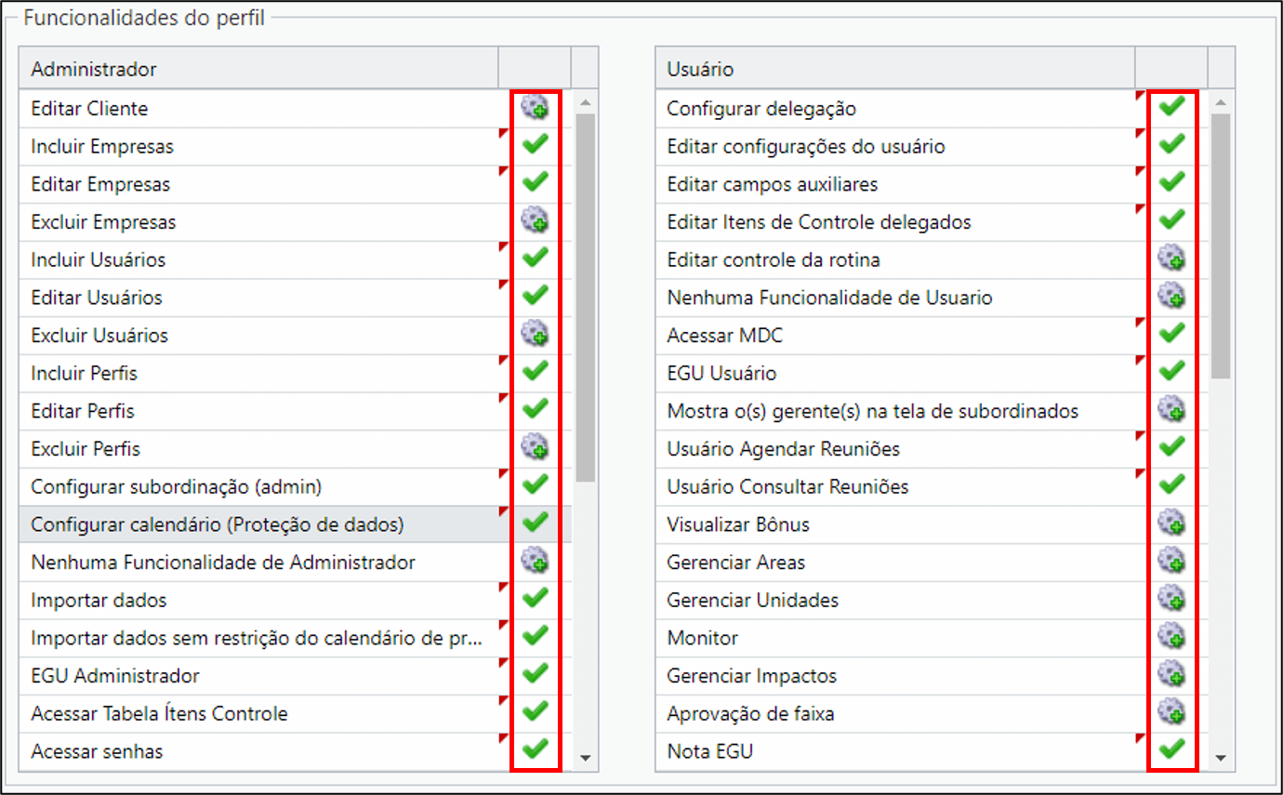The image size is (1283, 795).
Task: Click the Usuário list up scroll arrow
Action: tap(1221, 103)
